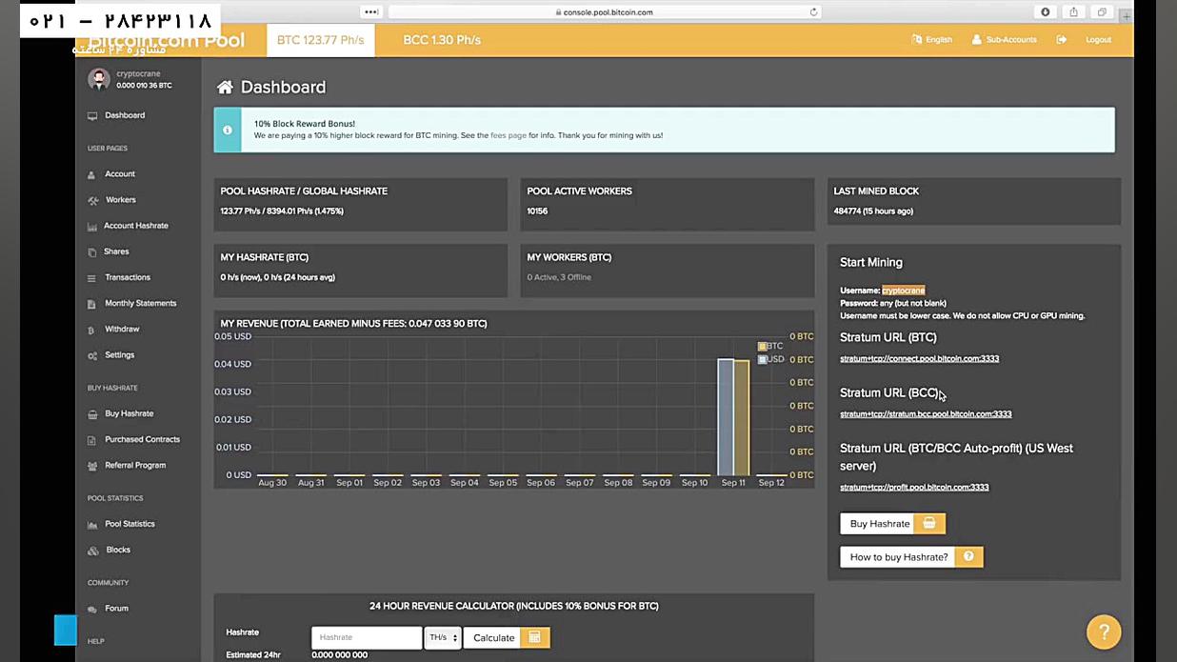The image size is (1177, 662).
Task: Click How to buy Hashrate? button
Action: pyautogui.click(x=911, y=557)
